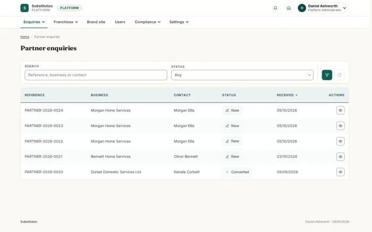
Task: Click contact Oliver Bennett
Action: (186, 157)
